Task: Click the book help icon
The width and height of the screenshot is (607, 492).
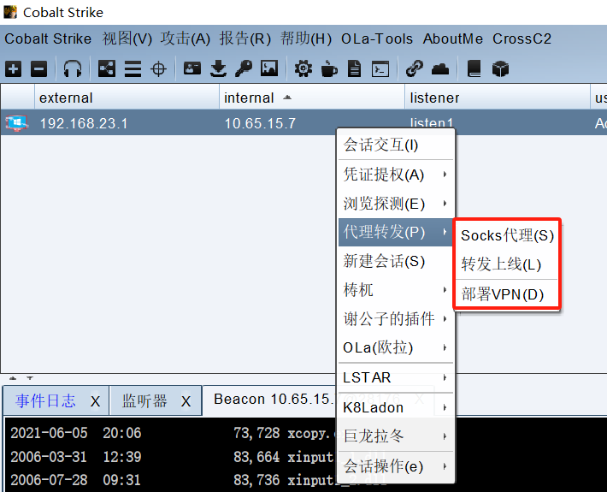Action: click(474, 69)
